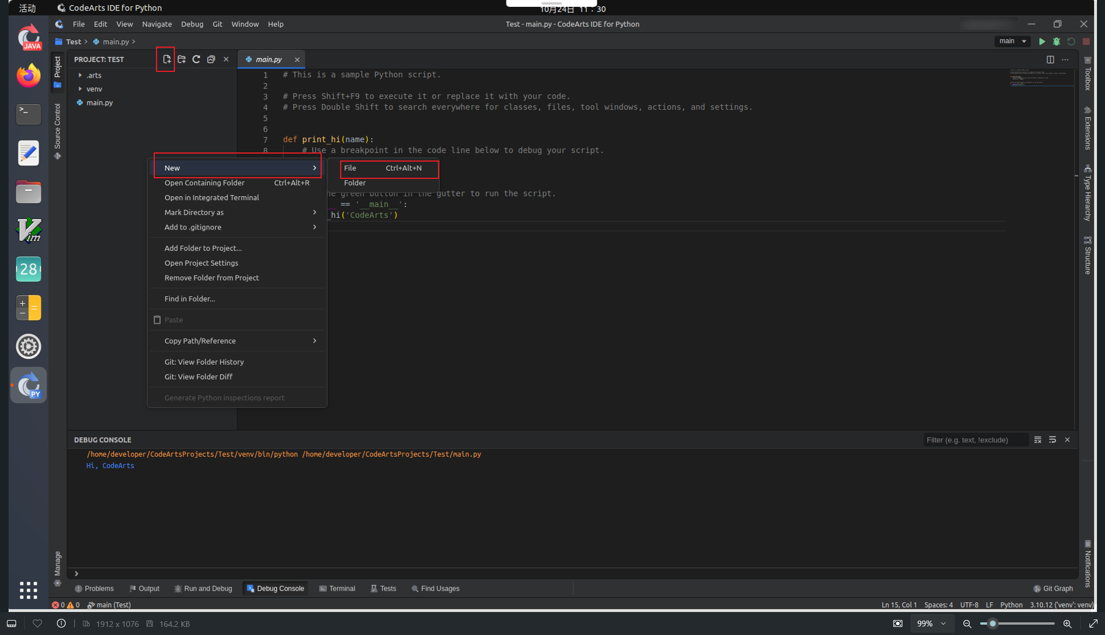Click the New Folder icon in project panel
Image resolution: width=1105 pixels, height=635 pixels.
point(181,59)
